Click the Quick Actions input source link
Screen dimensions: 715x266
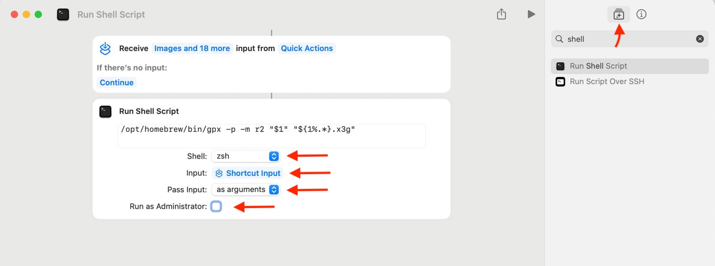(307, 48)
